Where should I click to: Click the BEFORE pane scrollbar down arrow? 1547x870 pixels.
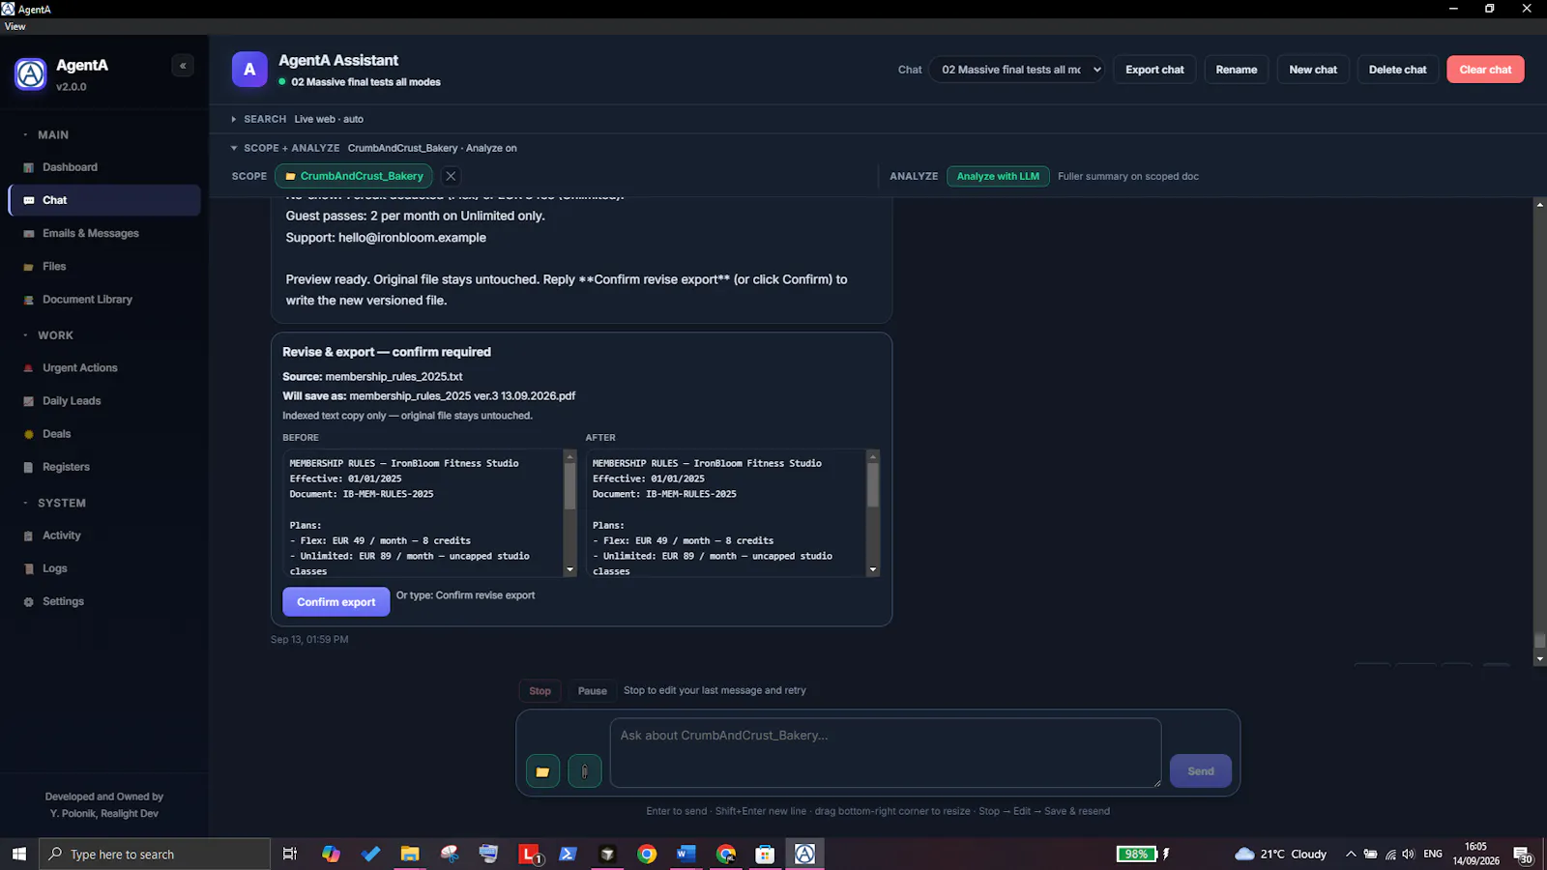pyautogui.click(x=569, y=570)
